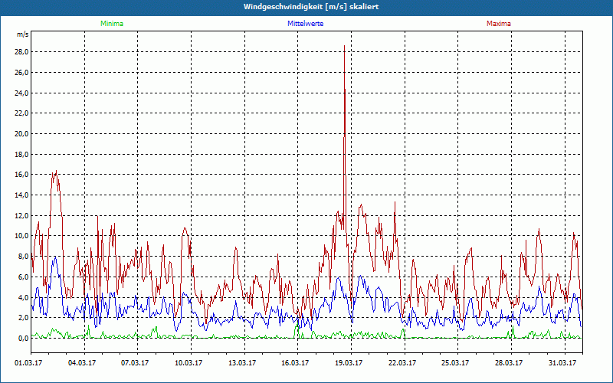
Task: Click the 16,0 y-axis value
Action: pyautogui.click(x=21, y=175)
